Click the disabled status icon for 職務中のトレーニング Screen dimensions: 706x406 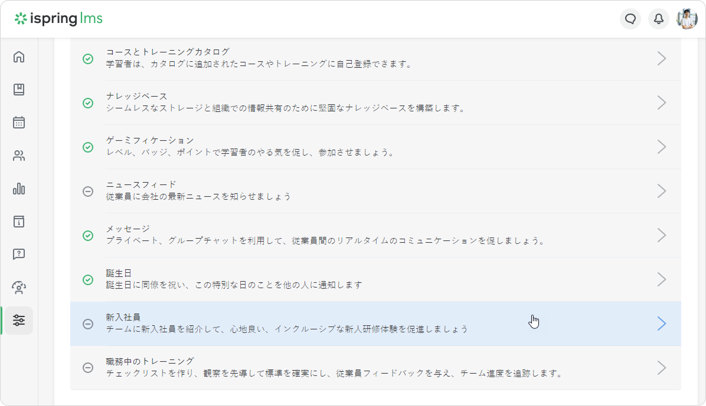(88, 368)
